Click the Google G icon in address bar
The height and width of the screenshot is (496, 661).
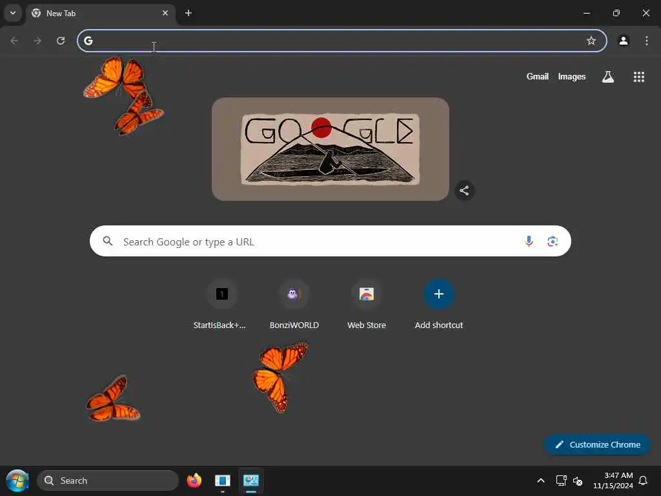(x=88, y=41)
